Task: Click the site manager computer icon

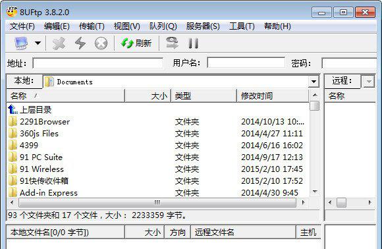Action: [x=21, y=43]
